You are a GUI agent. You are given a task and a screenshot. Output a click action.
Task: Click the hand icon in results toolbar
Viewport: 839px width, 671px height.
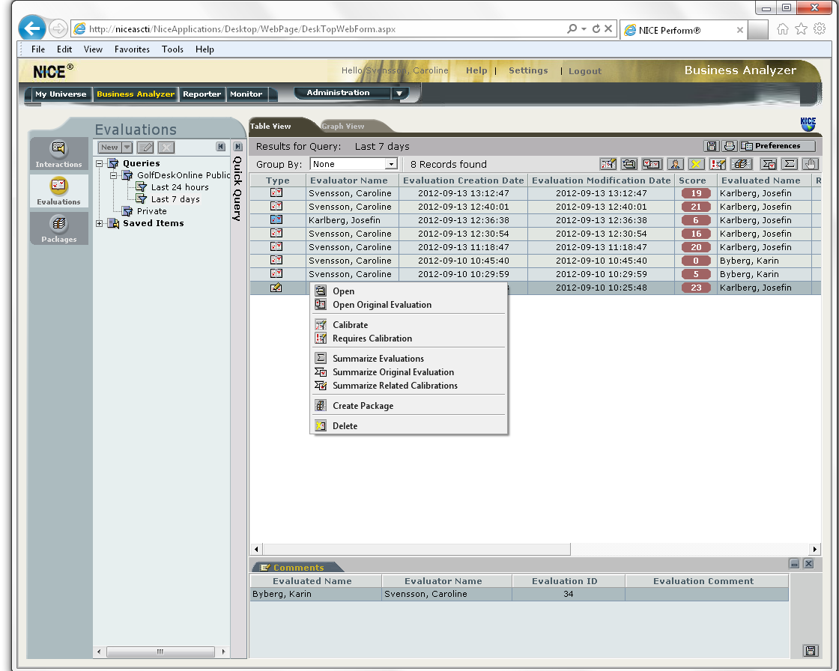click(x=810, y=164)
